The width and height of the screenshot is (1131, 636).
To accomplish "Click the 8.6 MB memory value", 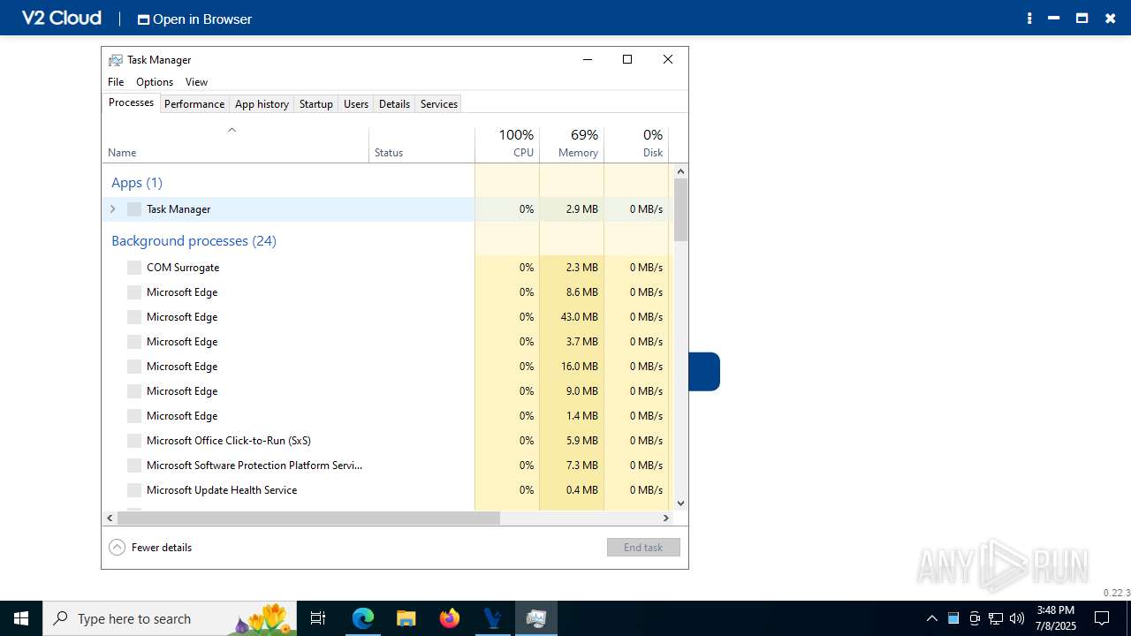I will coord(582,292).
